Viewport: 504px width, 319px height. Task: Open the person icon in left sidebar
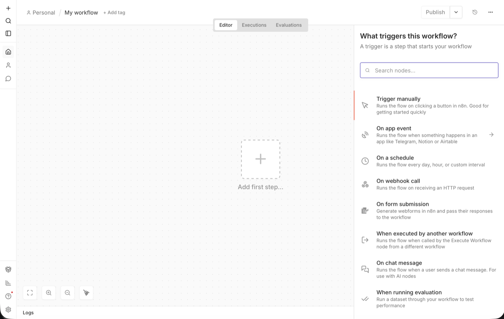point(8,65)
